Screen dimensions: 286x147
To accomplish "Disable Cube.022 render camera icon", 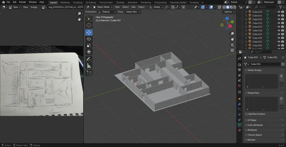I will pyautogui.click(x=283, y=45).
